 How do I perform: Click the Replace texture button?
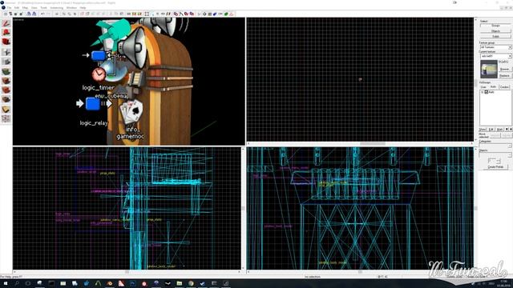click(504, 75)
